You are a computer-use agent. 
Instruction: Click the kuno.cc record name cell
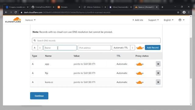pyautogui.click(x=49, y=82)
